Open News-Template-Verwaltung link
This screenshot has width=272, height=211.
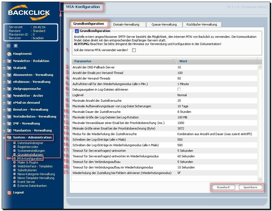point(36,178)
